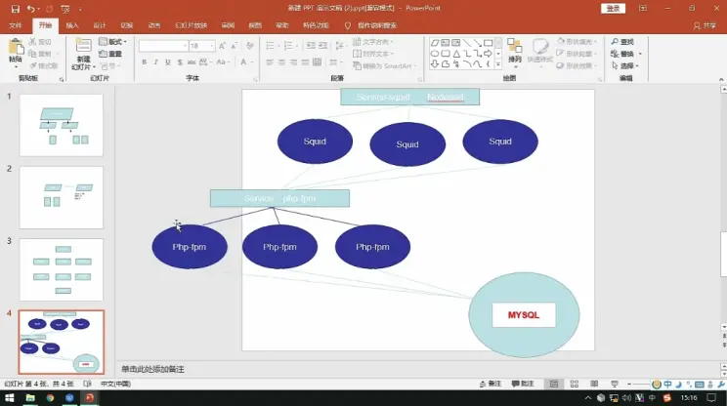This screenshot has height=406, width=727.
Task: Decrease list indent level
Action: coord(311,45)
